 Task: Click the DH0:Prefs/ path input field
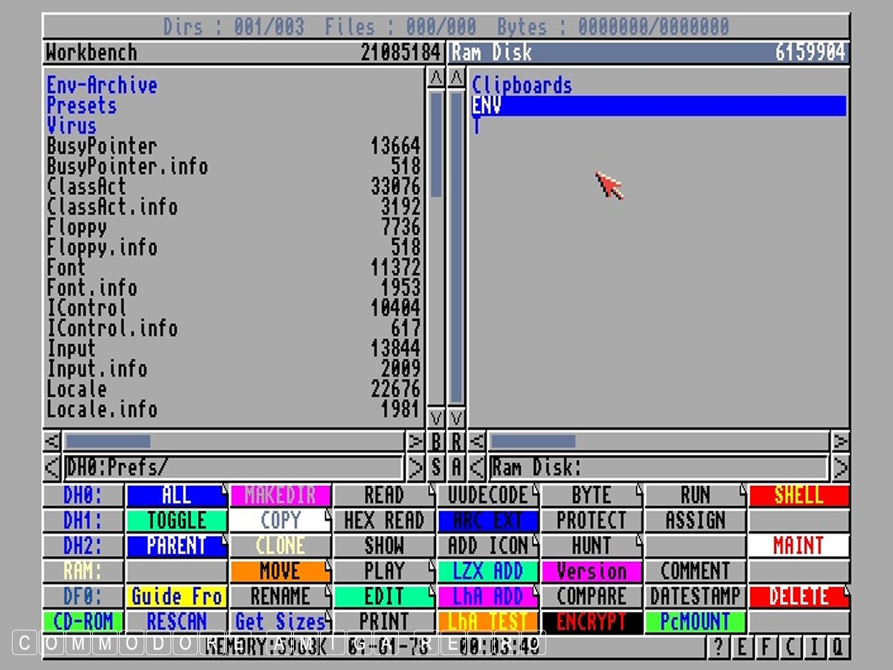(x=234, y=468)
